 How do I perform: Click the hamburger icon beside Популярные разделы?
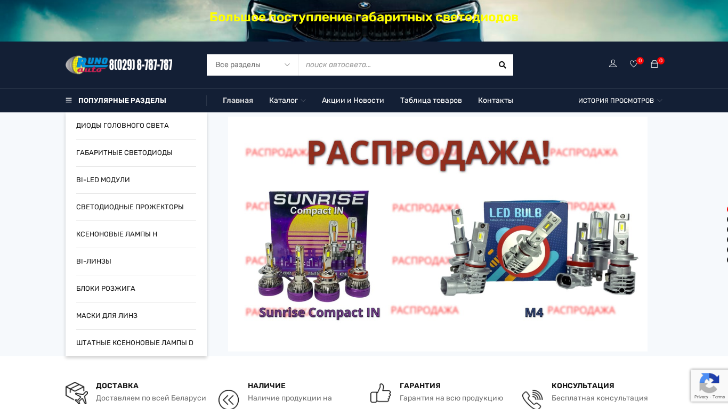[x=69, y=100]
